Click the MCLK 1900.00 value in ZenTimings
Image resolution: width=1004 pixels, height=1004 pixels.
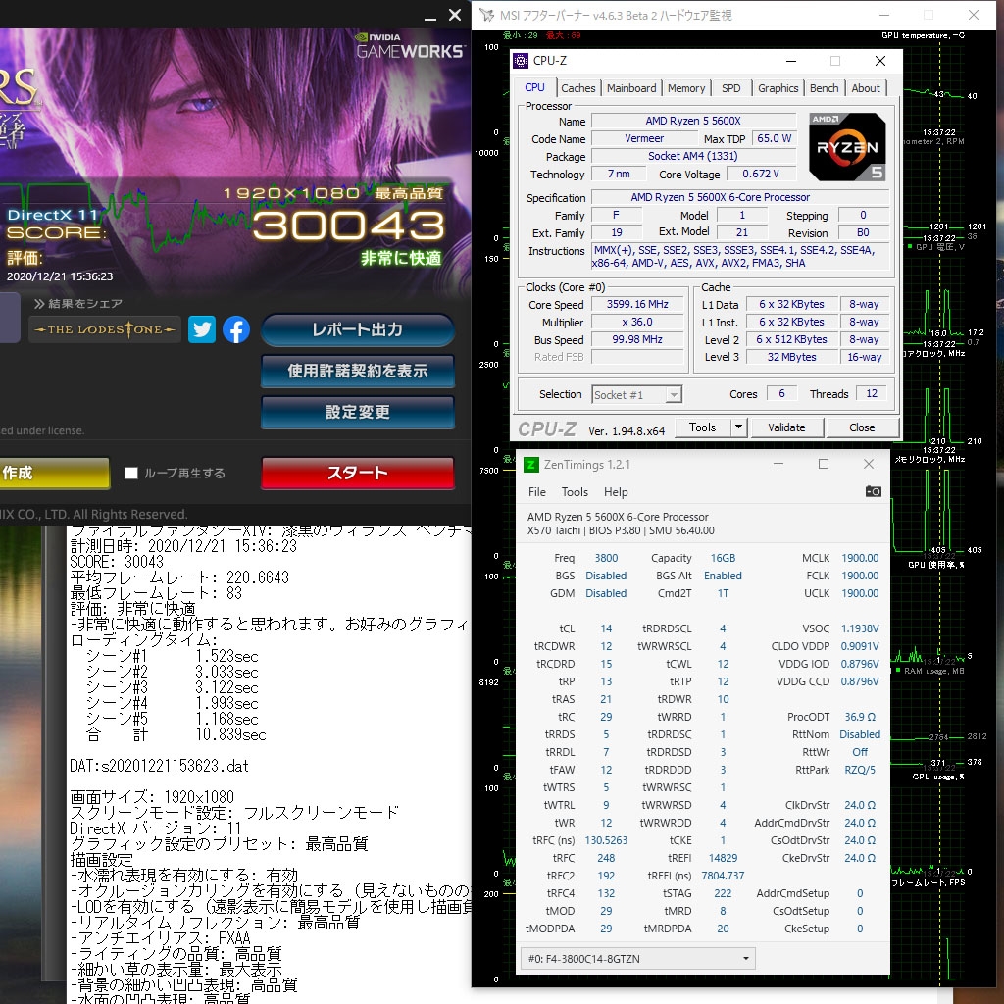860,558
